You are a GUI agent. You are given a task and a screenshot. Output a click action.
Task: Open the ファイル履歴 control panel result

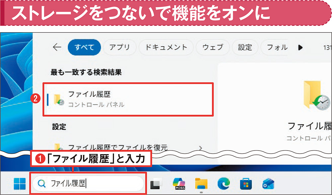point(128,99)
